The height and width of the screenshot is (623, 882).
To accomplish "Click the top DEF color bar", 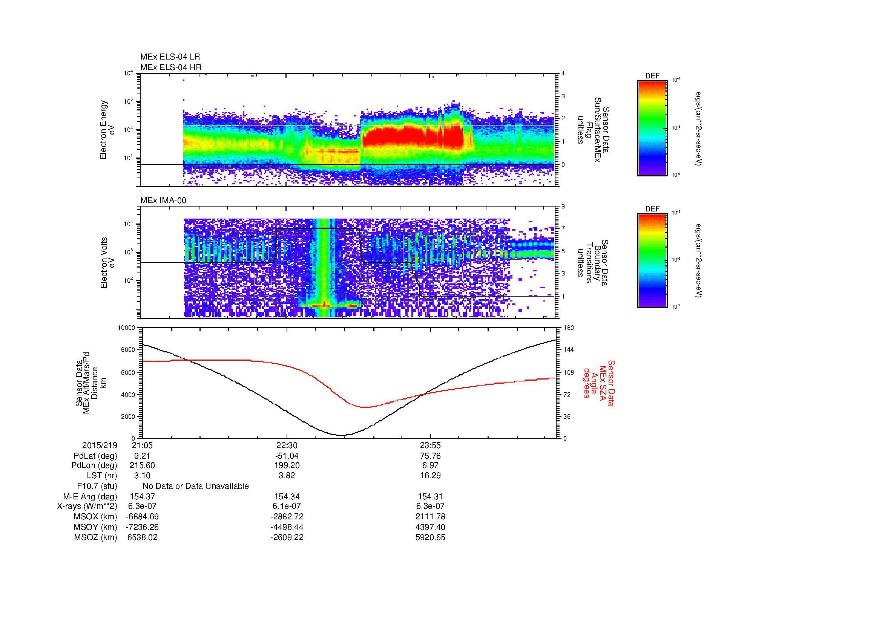I will 652,128.
